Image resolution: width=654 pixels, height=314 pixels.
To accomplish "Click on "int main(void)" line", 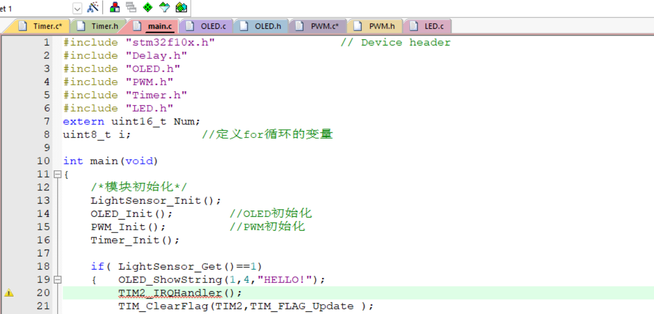I will 111,161.
